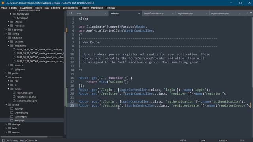
Task: Open the create_failed_jobs_table migration file
Action: [x=40, y=57]
